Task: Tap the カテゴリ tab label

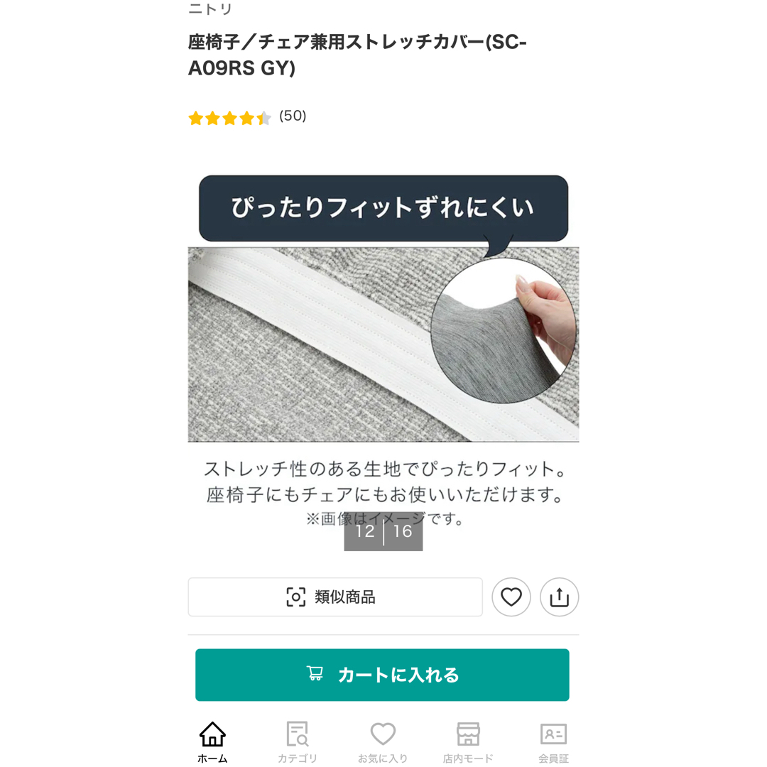Action: [x=298, y=758]
